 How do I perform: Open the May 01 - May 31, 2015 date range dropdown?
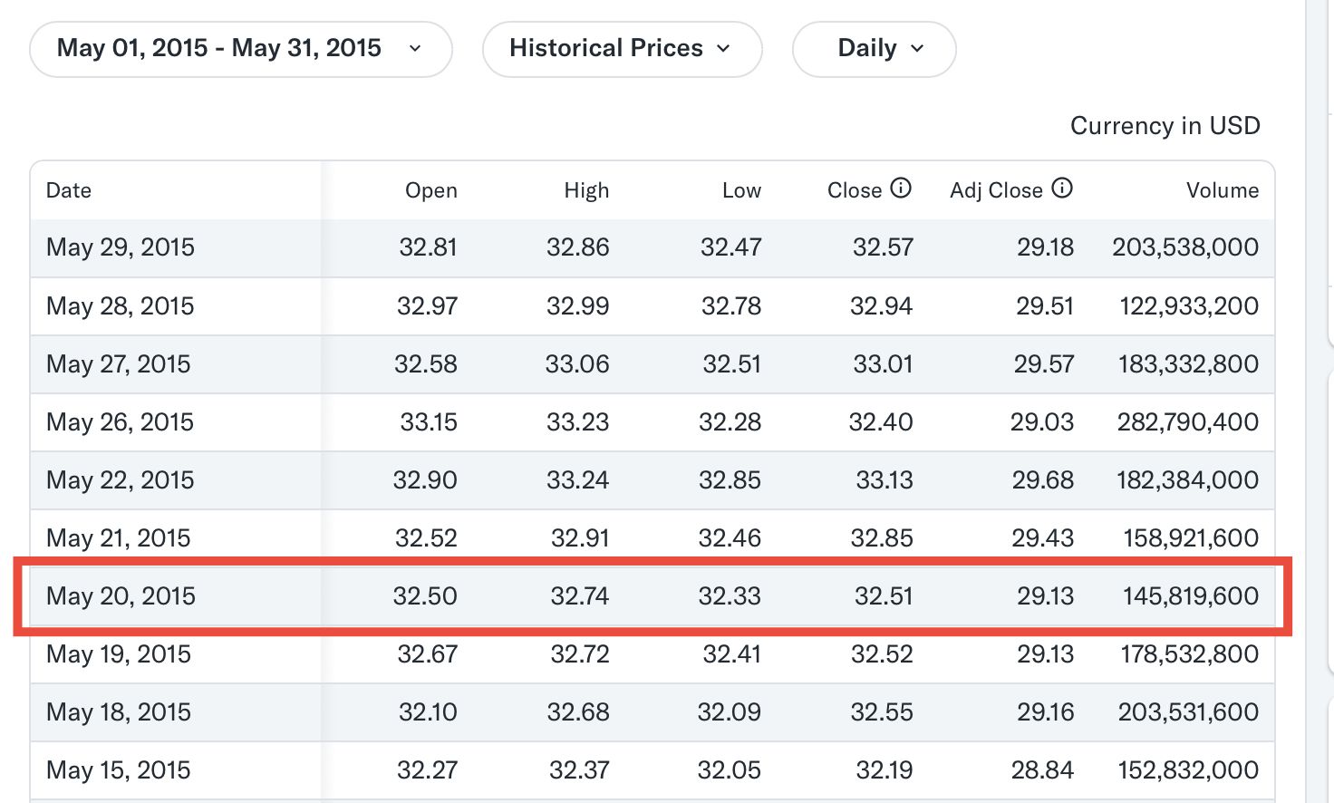(241, 49)
